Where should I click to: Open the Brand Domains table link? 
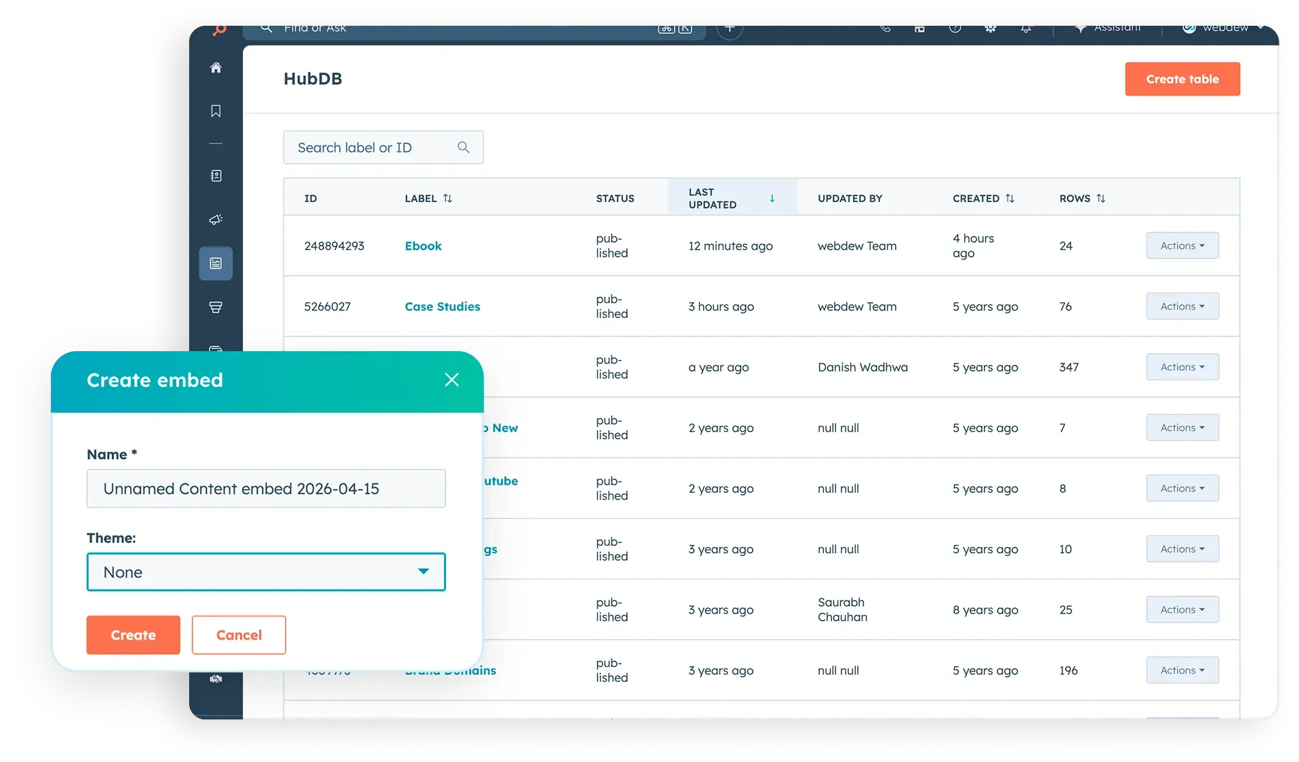[x=450, y=671]
